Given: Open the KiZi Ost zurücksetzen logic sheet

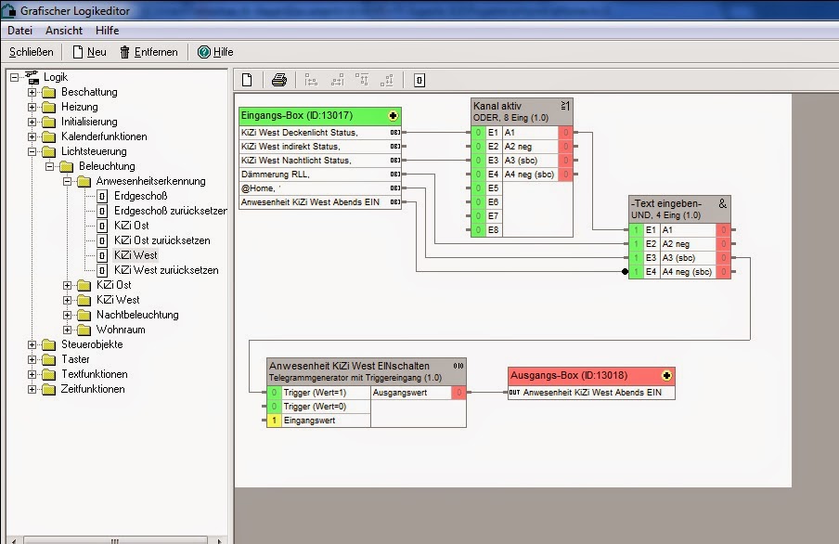Looking at the screenshot, I should 161,240.
